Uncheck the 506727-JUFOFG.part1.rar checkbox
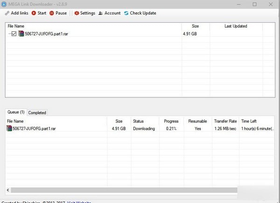Viewport: 280px width, 203px height. [x=14, y=34]
